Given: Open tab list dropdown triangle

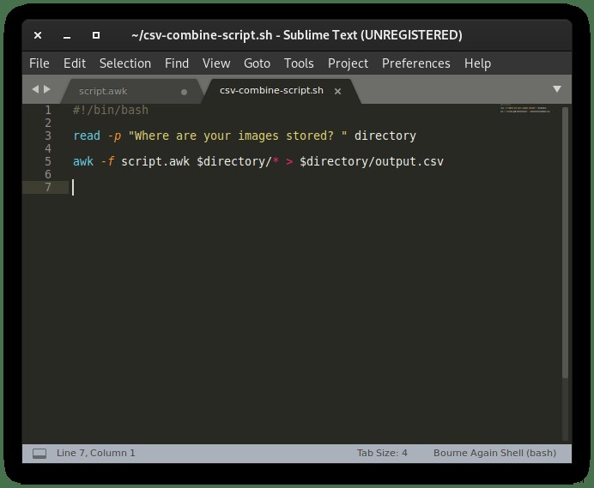Looking at the screenshot, I should coord(556,89).
